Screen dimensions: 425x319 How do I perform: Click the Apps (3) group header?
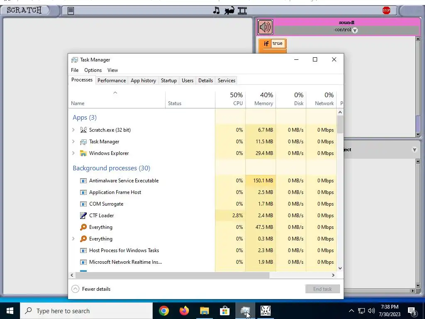click(85, 118)
